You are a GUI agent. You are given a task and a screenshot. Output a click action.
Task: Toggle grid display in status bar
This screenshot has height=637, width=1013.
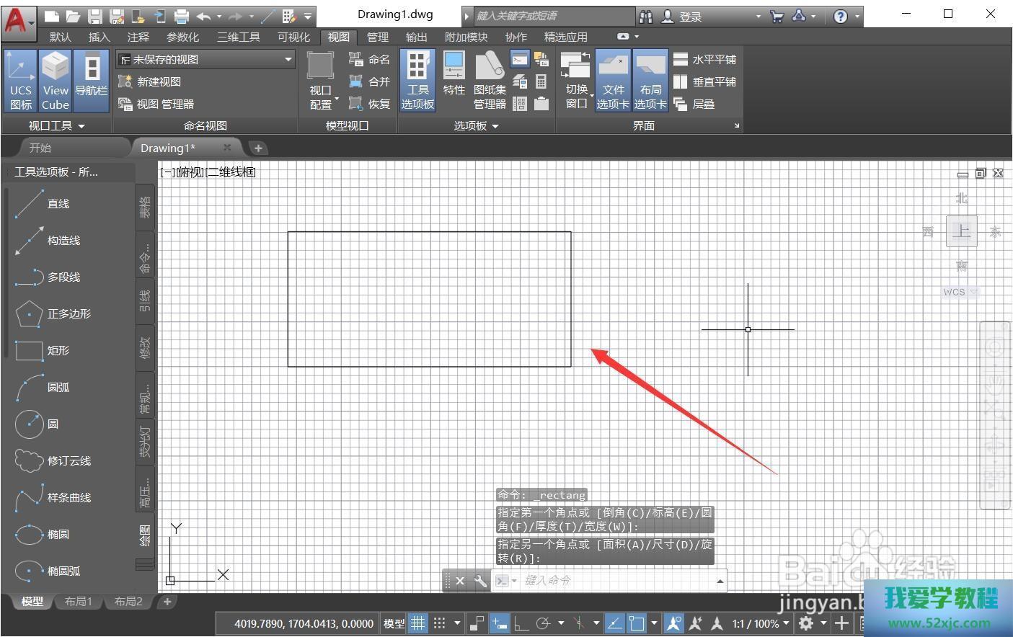pos(417,623)
